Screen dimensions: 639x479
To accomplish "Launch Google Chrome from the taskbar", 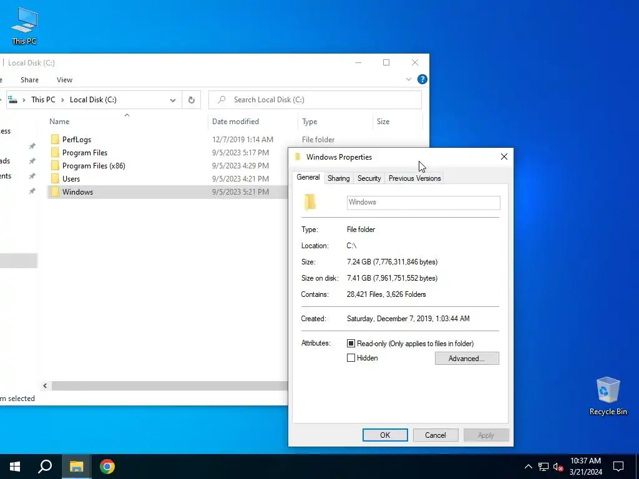I will (107, 467).
